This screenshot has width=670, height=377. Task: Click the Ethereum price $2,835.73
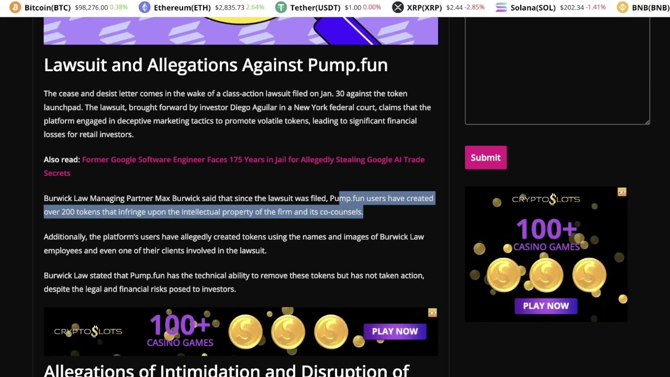coord(229,7)
